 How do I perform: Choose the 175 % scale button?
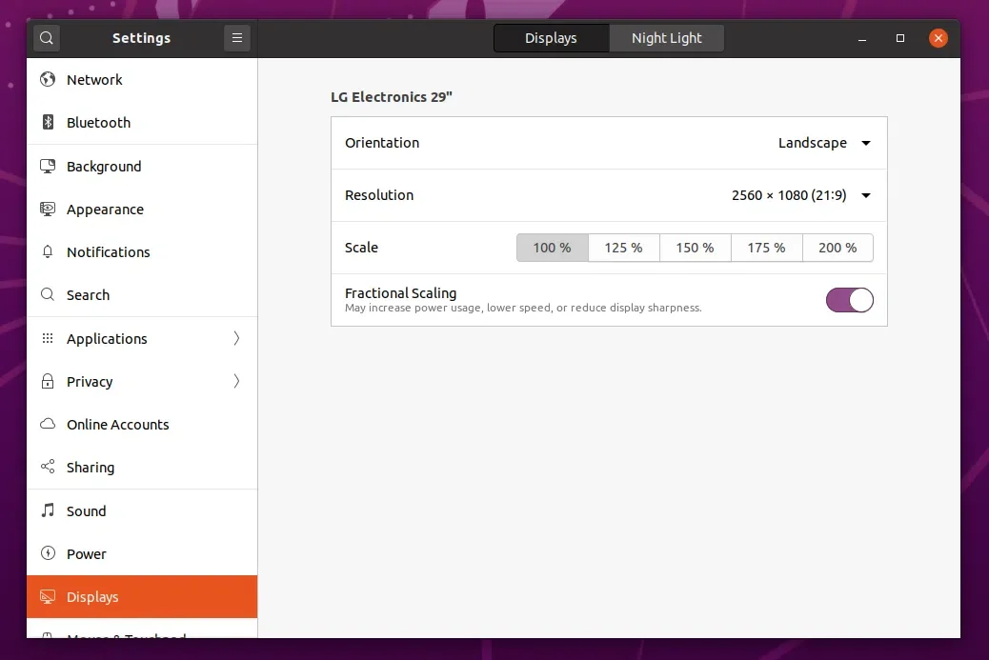(x=766, y=248)
